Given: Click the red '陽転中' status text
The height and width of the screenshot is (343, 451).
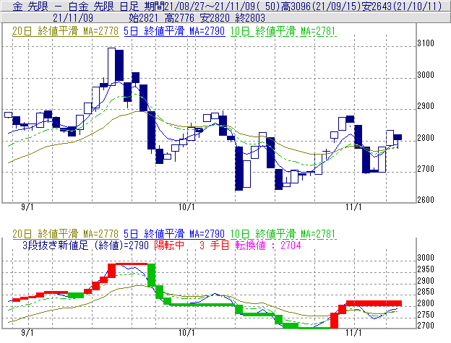Looking at the screenshot, I should coord(169,246).
